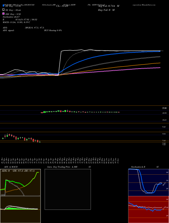Click the RSI 14/3 values line
The height and width of the screenshot is (223, 169).
[20, 20]
